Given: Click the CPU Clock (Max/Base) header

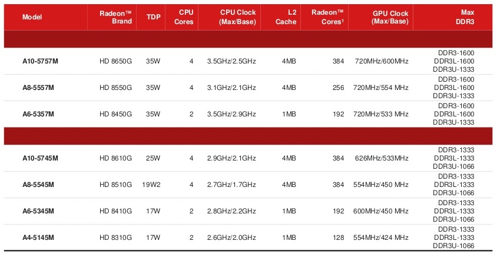Looking at the screenshot, I should tap(237, 17).
